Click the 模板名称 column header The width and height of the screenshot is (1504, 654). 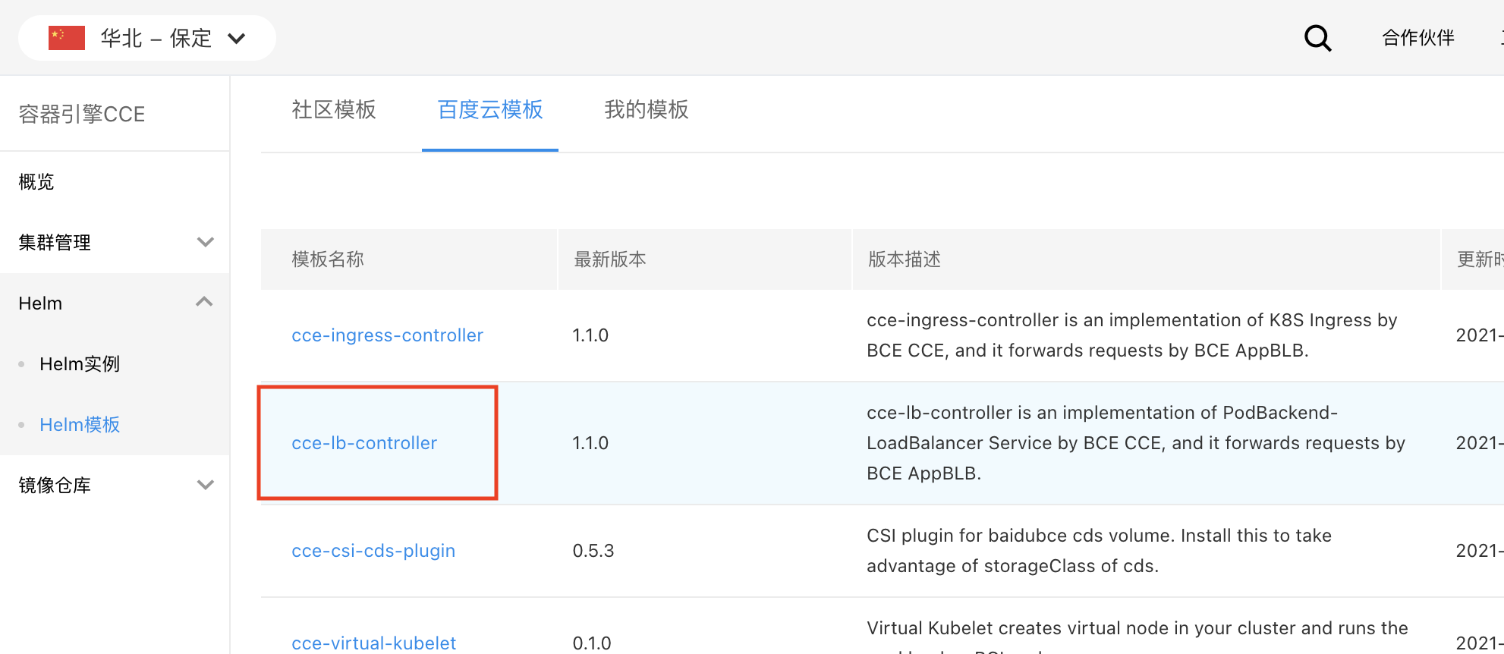coord(328,259)
